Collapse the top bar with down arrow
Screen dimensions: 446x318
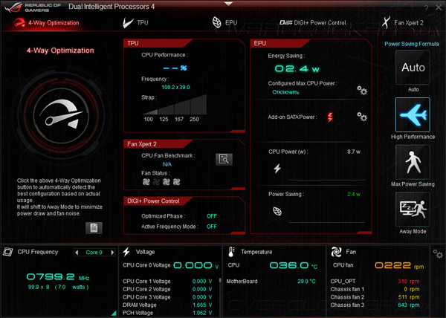click(228, 4)
